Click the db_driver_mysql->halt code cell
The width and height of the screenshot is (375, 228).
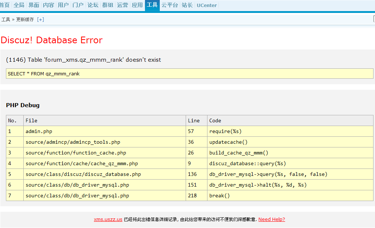tap(290, 185)
